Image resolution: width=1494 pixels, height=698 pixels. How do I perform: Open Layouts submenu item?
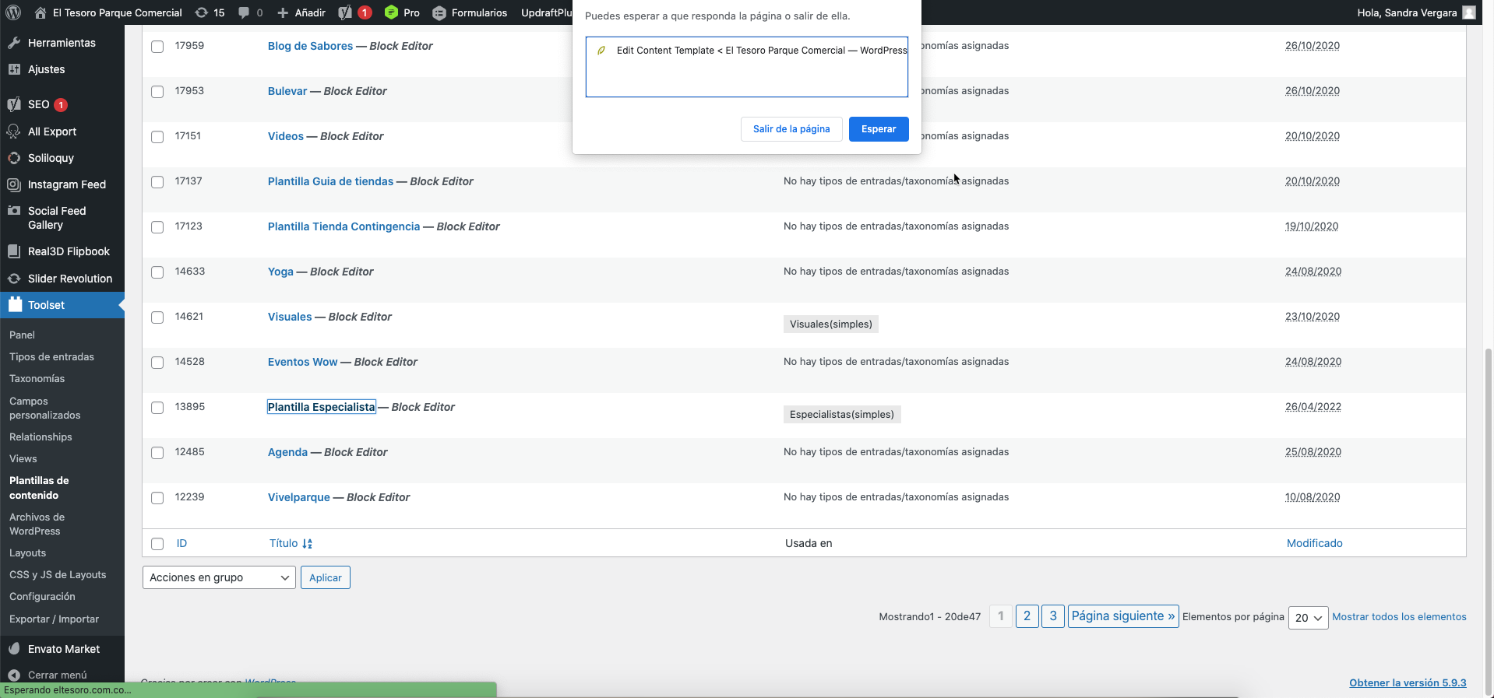[x=27, y=552]
